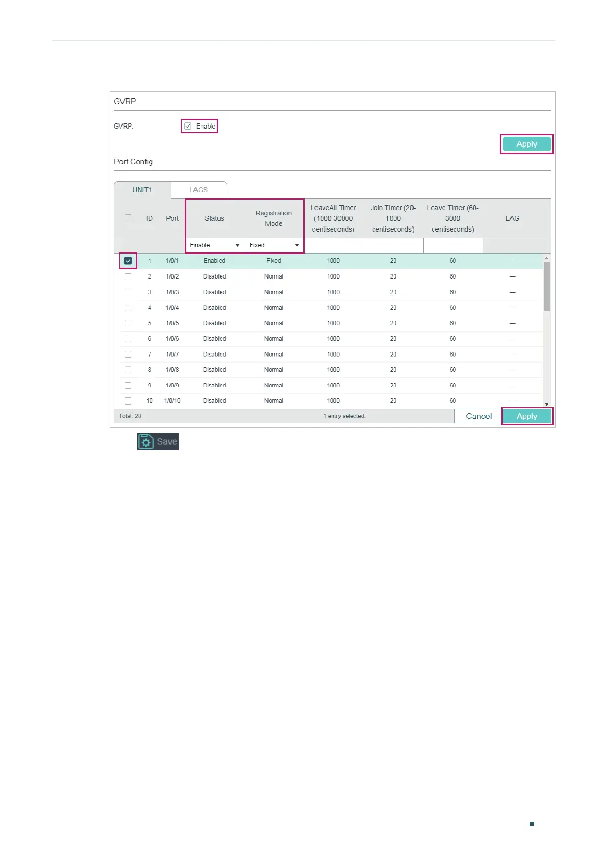Image resolution: width=608 pixels, height=859 pixels.
Task: Click the Enabled status of port 1/0/1
Action: pos(214,261)
